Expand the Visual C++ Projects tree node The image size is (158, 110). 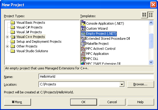(7, 37)
